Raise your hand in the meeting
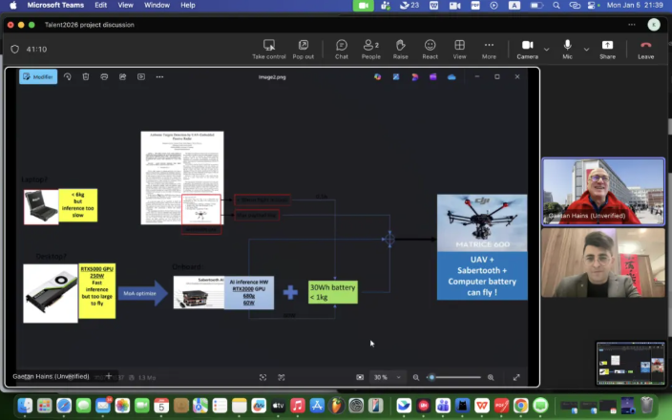The image size is (672, 420). (400, 49)
